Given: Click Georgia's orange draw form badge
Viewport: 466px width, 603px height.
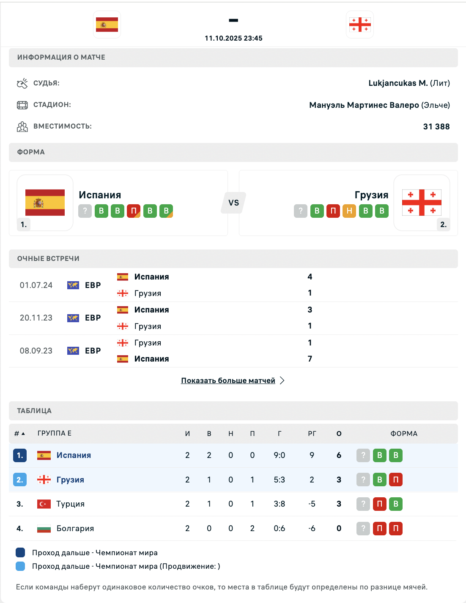Looking at the screenshot, I should (x=349, y=211).
